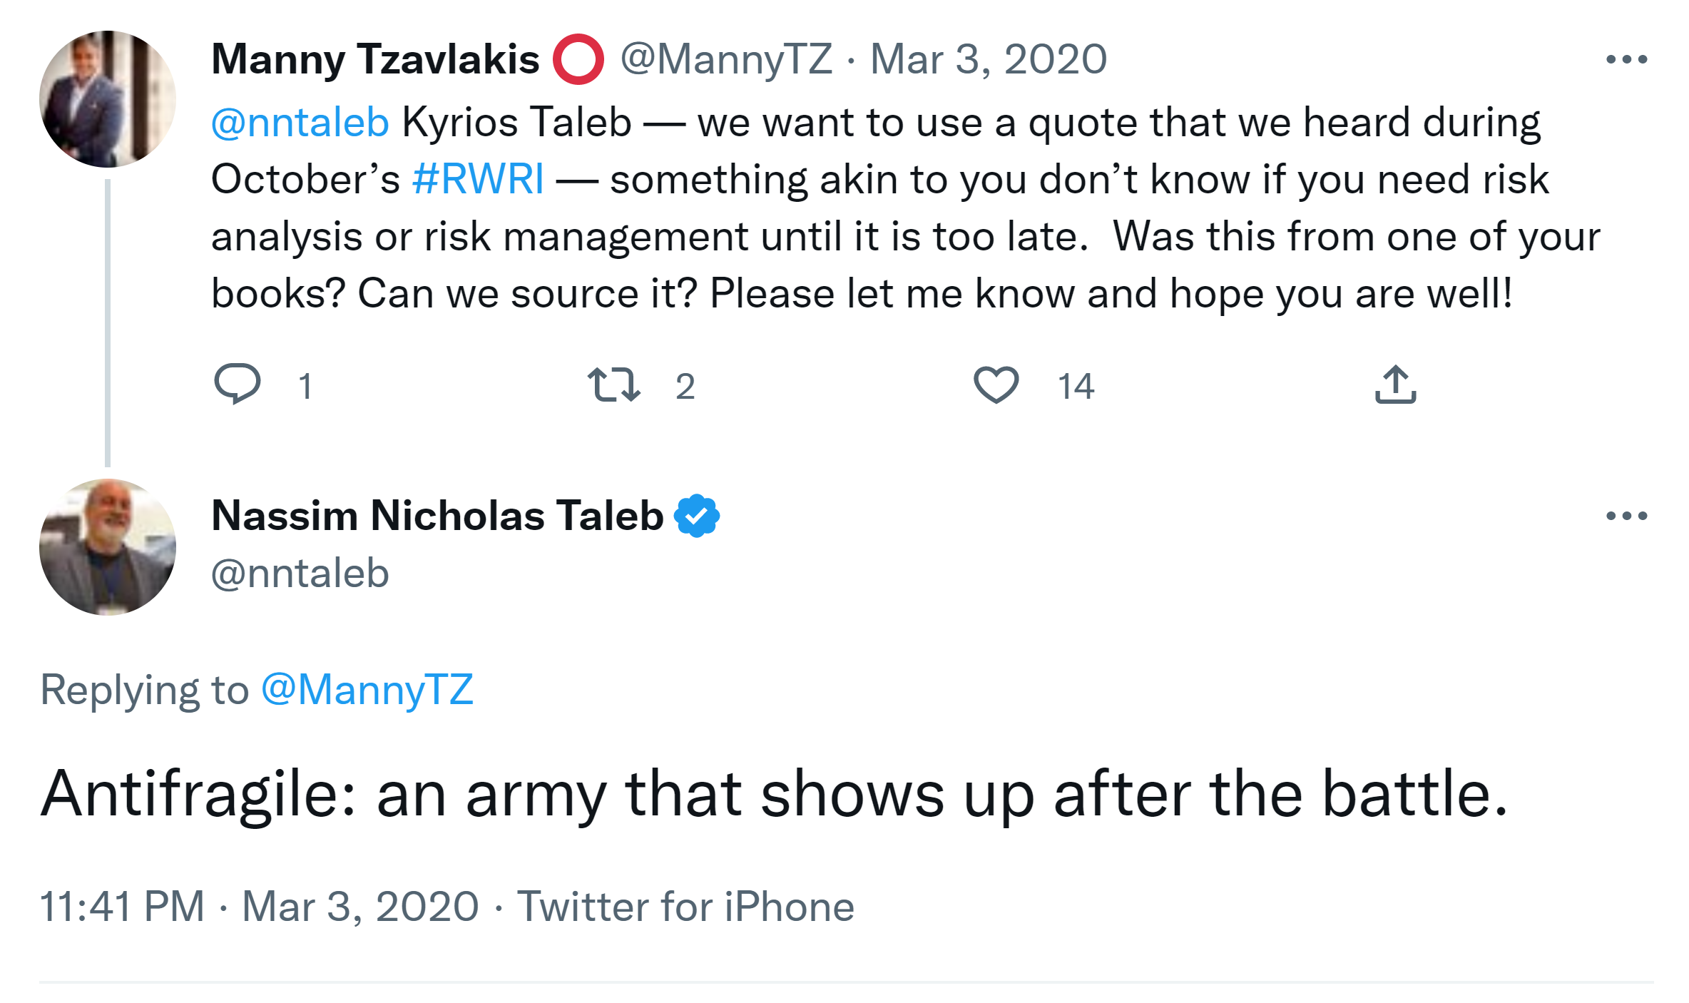
Task: Open the Mar 3, 2020 date on Manny's tweet
Action: (x=988, y=59)
